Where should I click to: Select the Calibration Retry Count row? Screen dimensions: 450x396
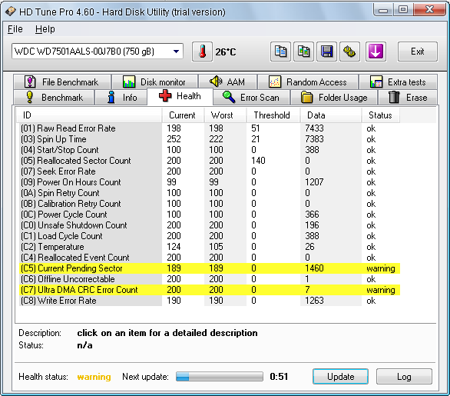click(x=210, y=204)
